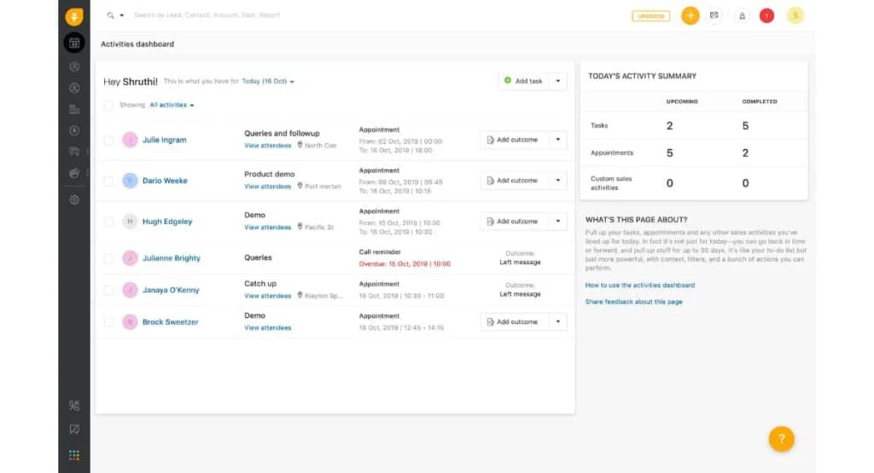874x473 pixels.
Task: Open Dario Weeke contact link
Action: coord(165,181)
